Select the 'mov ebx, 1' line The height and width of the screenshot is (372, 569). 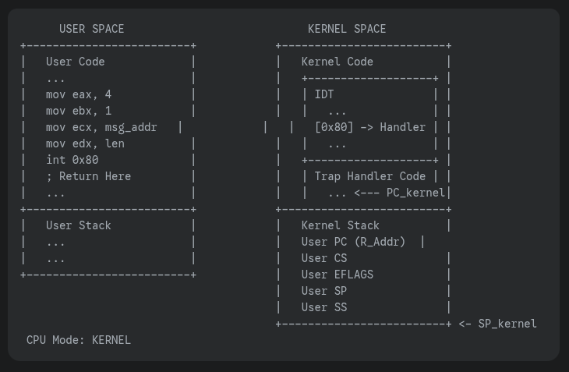tap(79, 111)
